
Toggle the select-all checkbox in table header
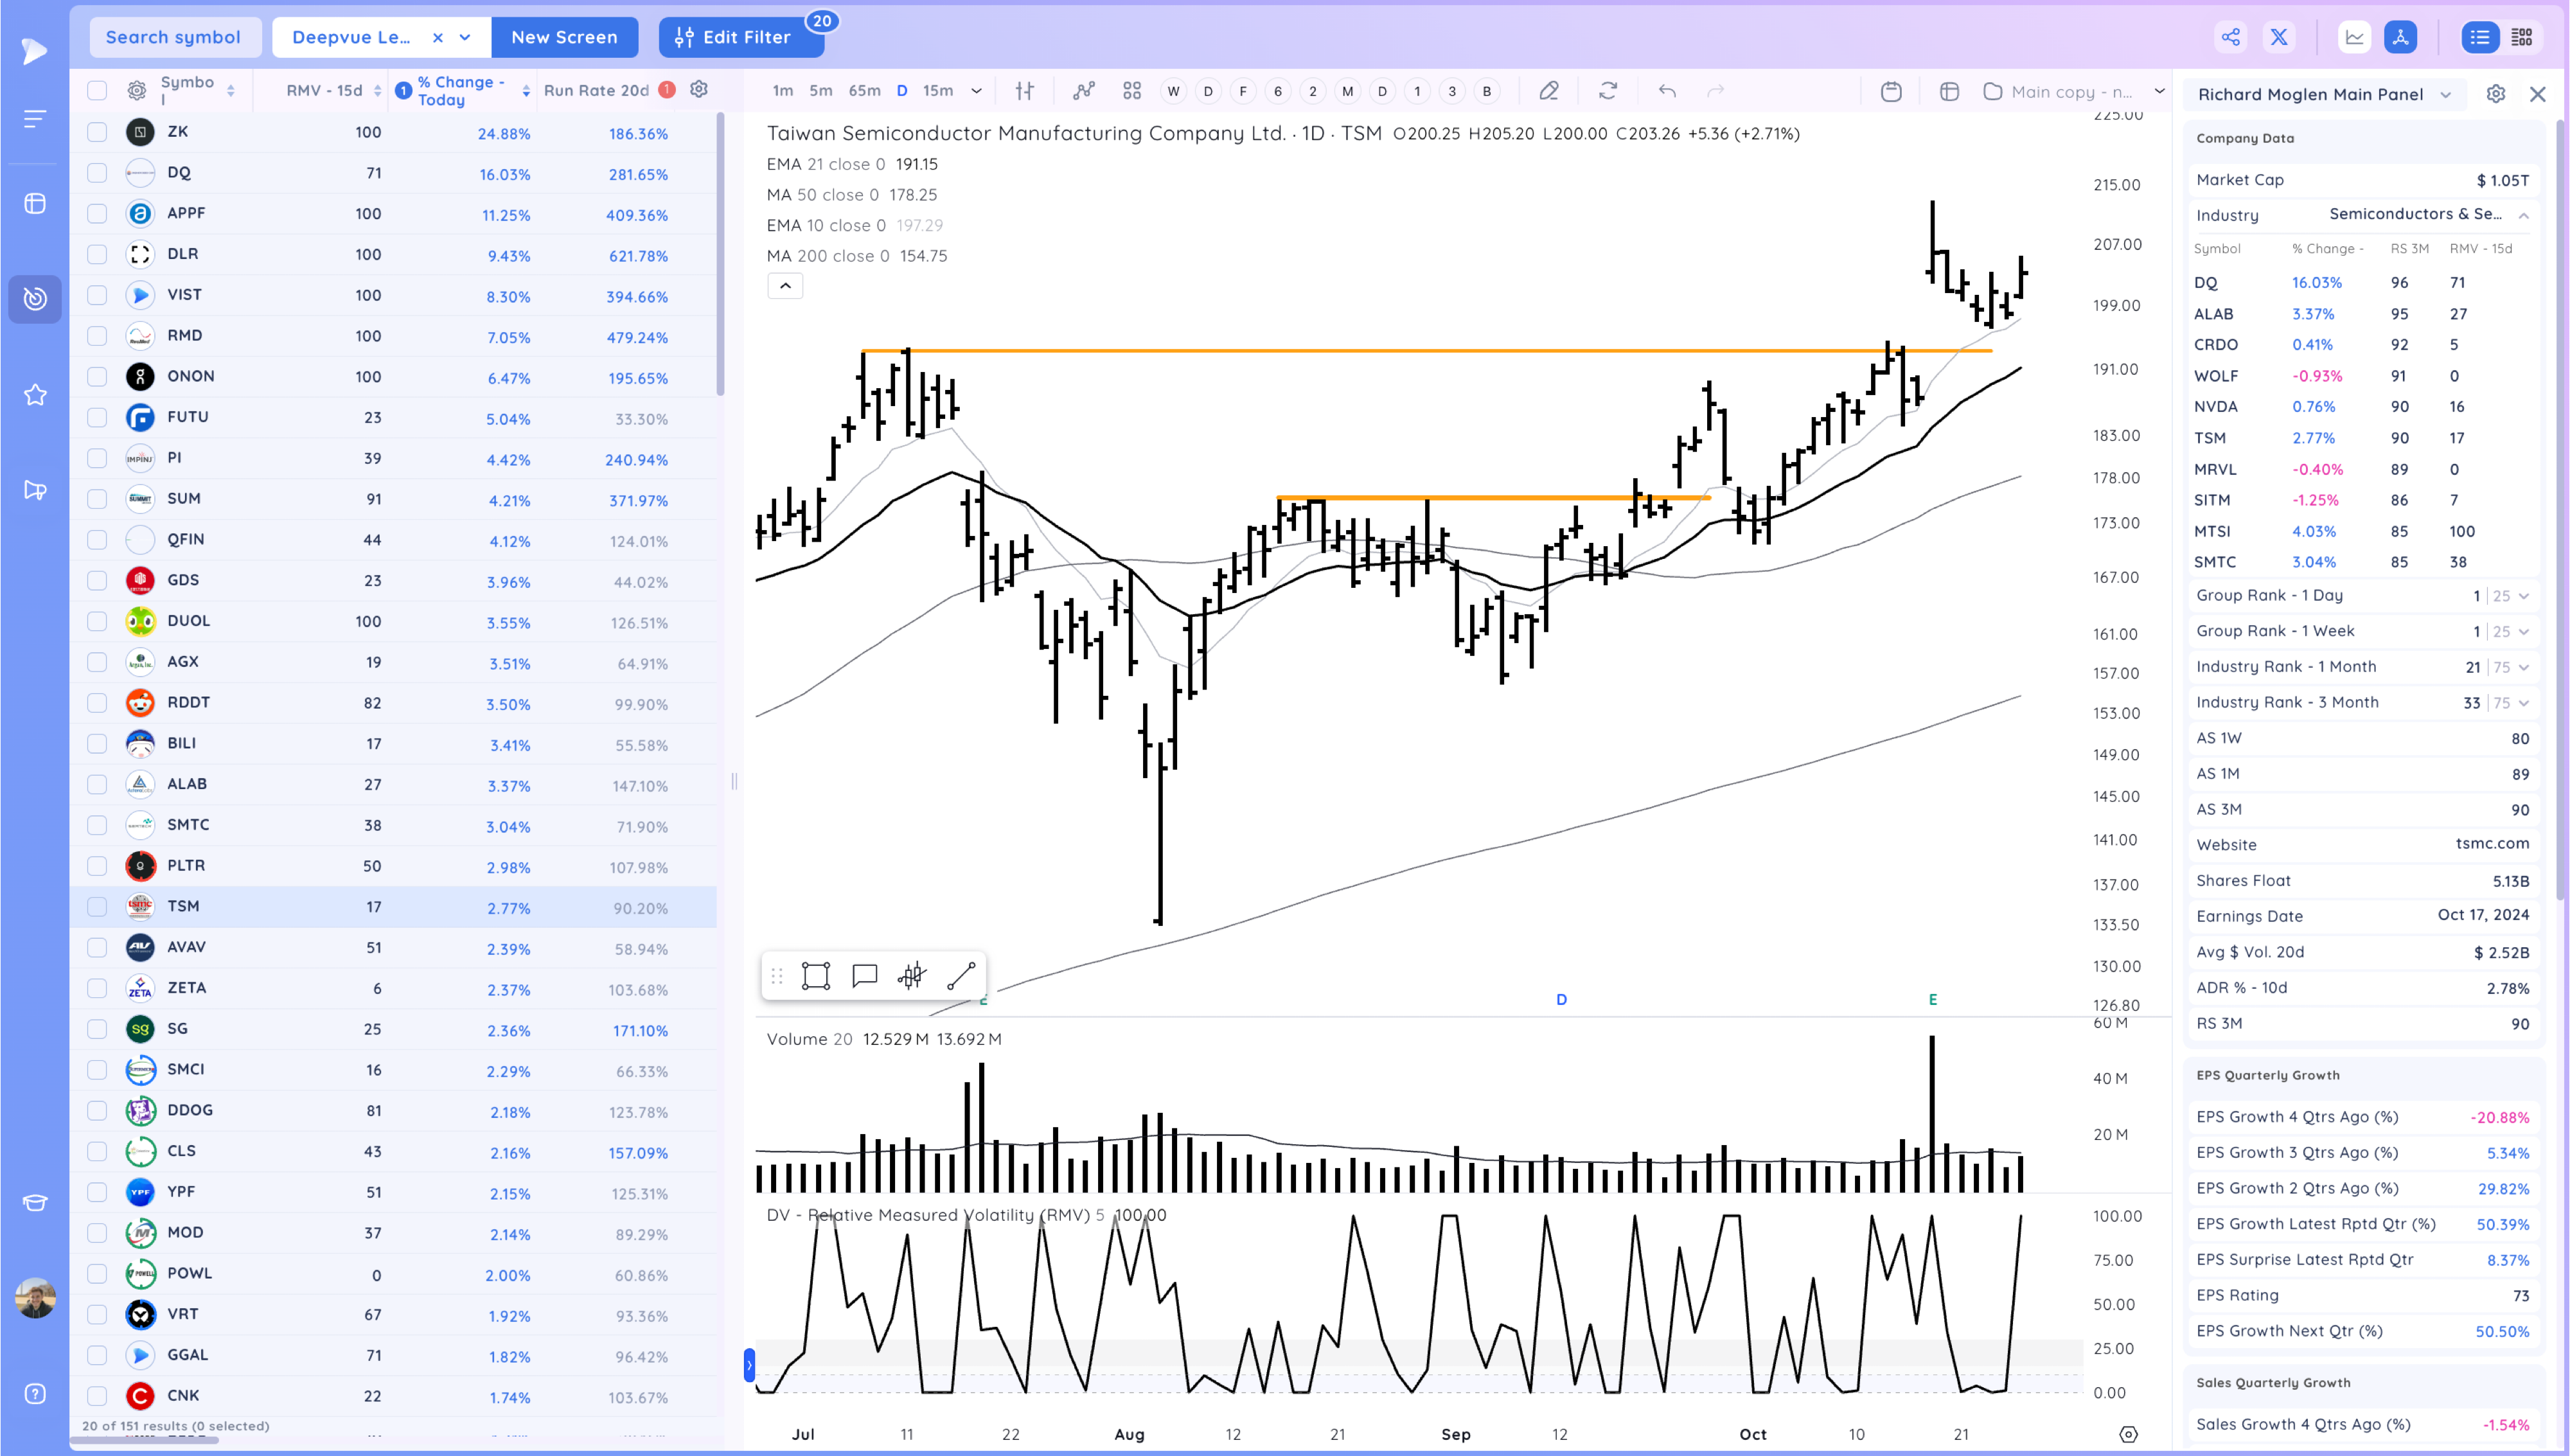click(97, 91)
